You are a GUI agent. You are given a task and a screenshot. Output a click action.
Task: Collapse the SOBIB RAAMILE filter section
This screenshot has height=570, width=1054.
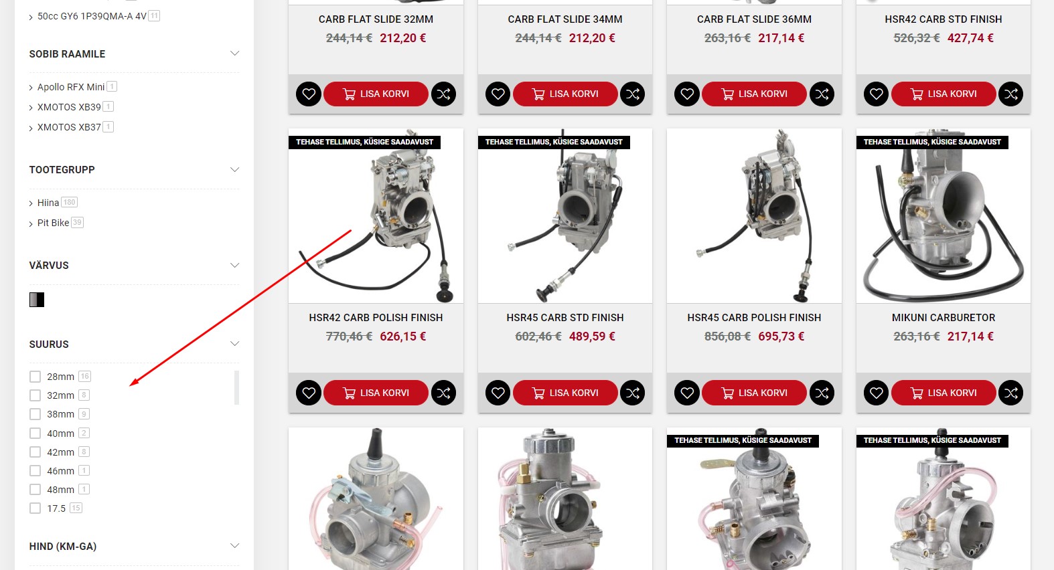click(x=234, y=54)
